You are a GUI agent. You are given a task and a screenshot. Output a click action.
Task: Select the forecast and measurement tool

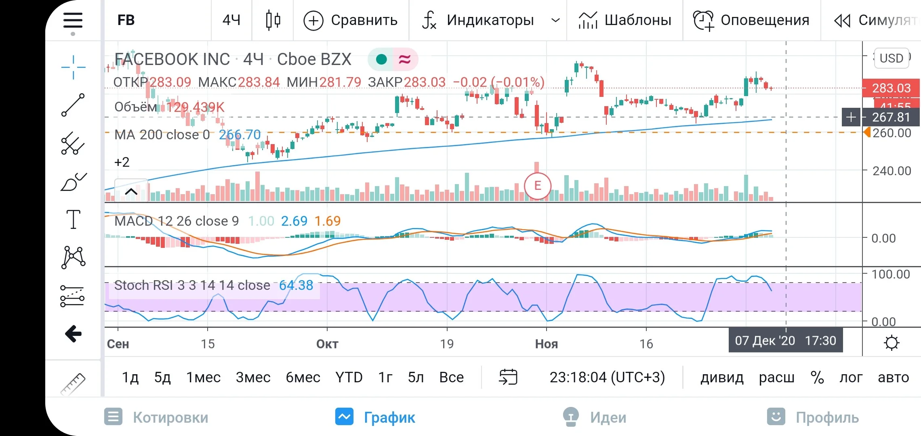coord(72,296)
